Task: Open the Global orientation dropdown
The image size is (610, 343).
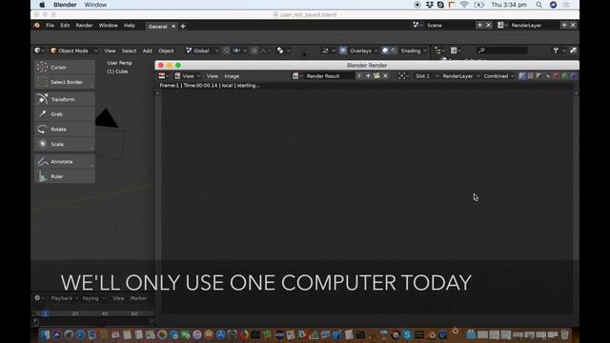Action: click(202, 50)
